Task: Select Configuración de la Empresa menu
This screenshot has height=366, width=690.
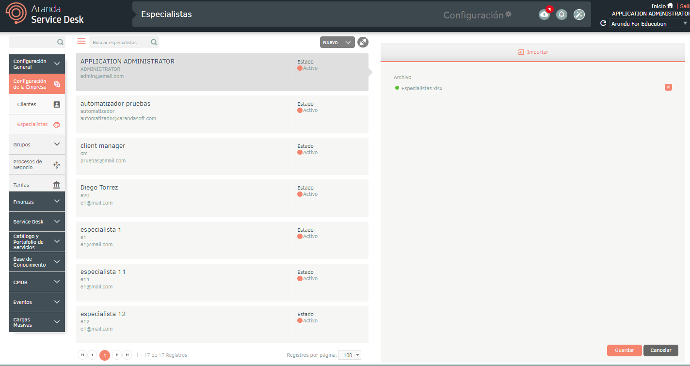Action: pyautogui.click(x=37, y=84)
